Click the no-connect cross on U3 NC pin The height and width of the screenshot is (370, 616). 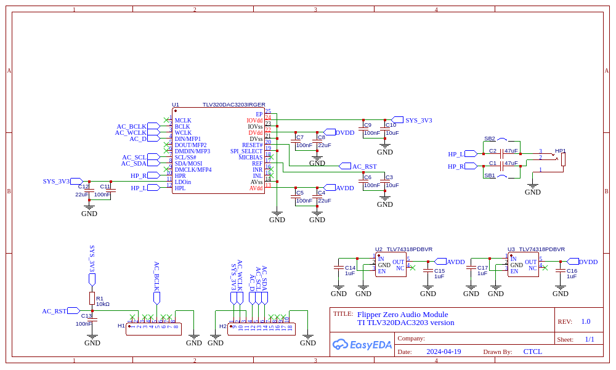545,268
